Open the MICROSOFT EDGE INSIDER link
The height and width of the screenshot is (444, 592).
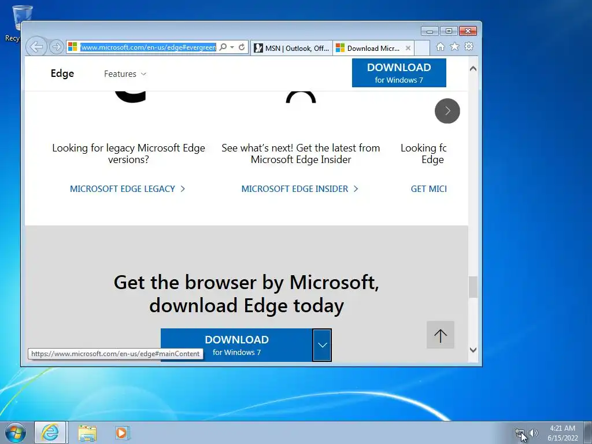pos(299,189)
